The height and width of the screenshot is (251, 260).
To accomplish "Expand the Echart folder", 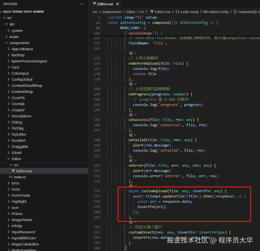I will (9, 153).
